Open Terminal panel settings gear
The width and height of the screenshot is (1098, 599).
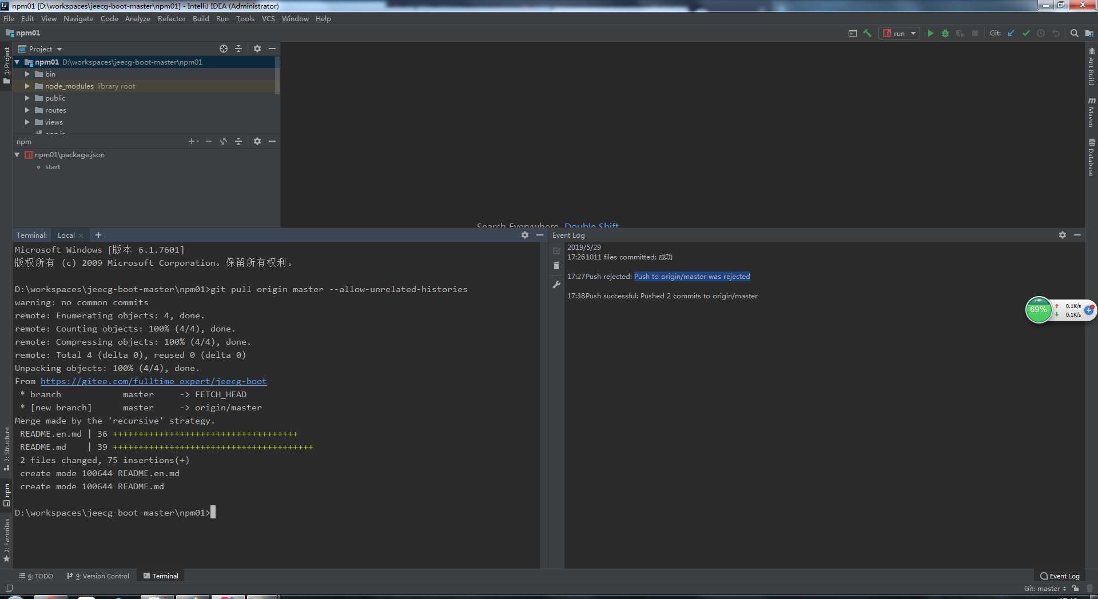[x=525, y=235]
